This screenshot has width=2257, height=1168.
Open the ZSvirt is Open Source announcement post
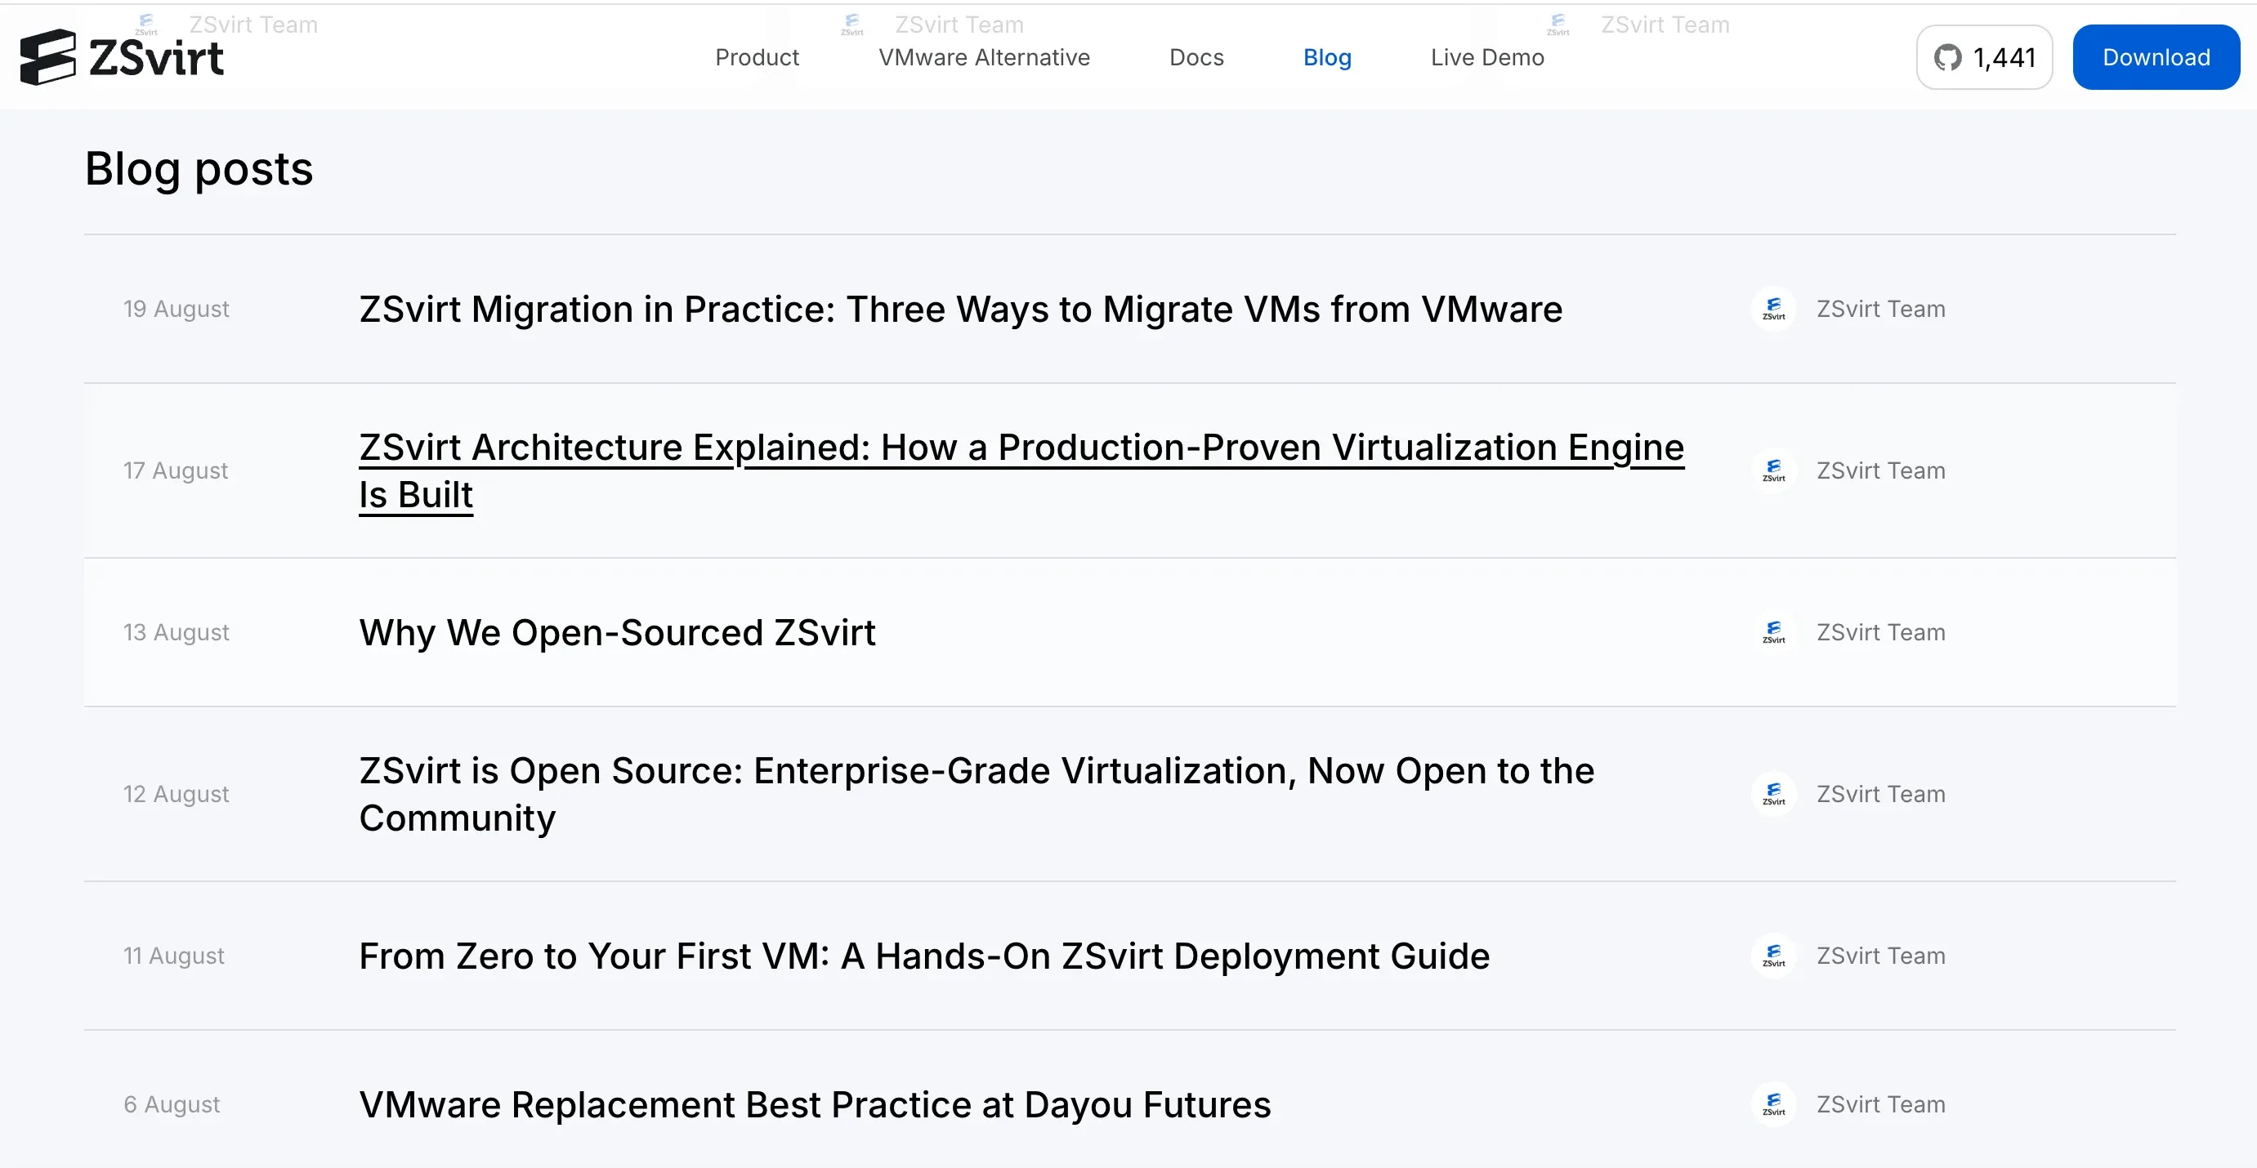tap(977, 794)
